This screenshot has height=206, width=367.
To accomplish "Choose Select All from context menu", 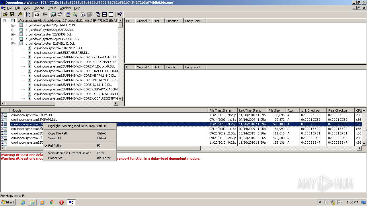I will pyautogui.click(x=80, y=138).
